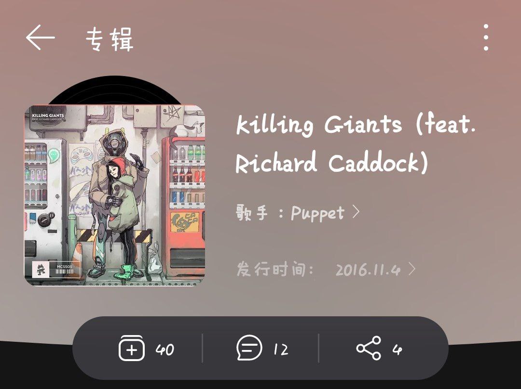521x389 pixels.
Task: Click the collection count 40
Action: point(165,350)
